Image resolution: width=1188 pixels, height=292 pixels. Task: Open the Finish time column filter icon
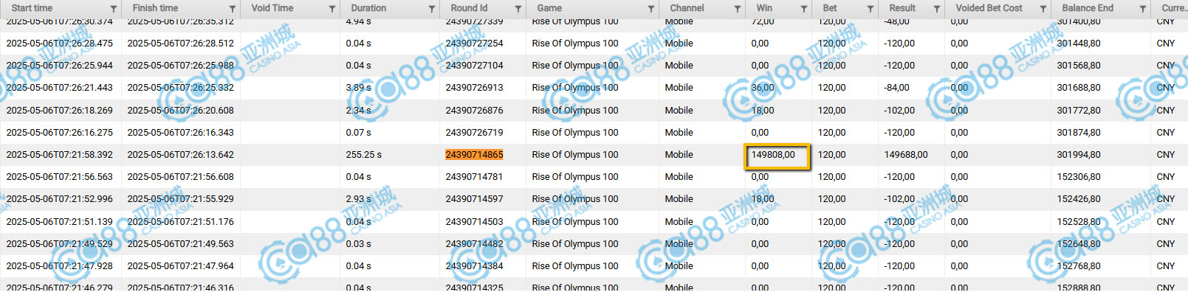[233, 9]
